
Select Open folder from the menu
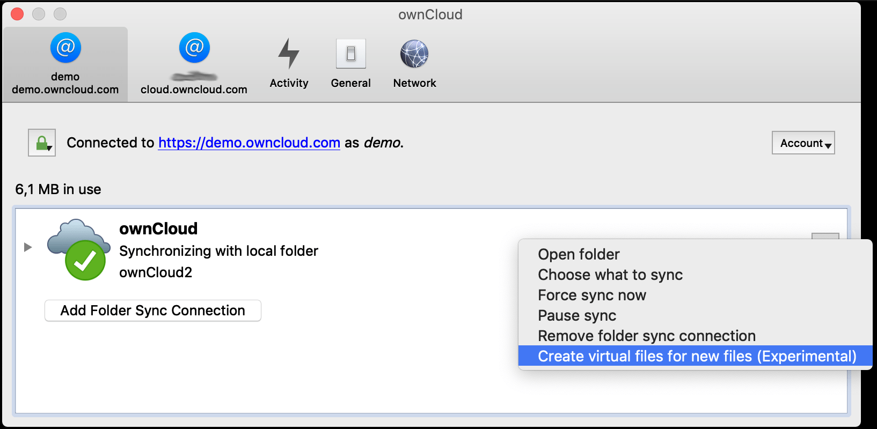(579, 254)
